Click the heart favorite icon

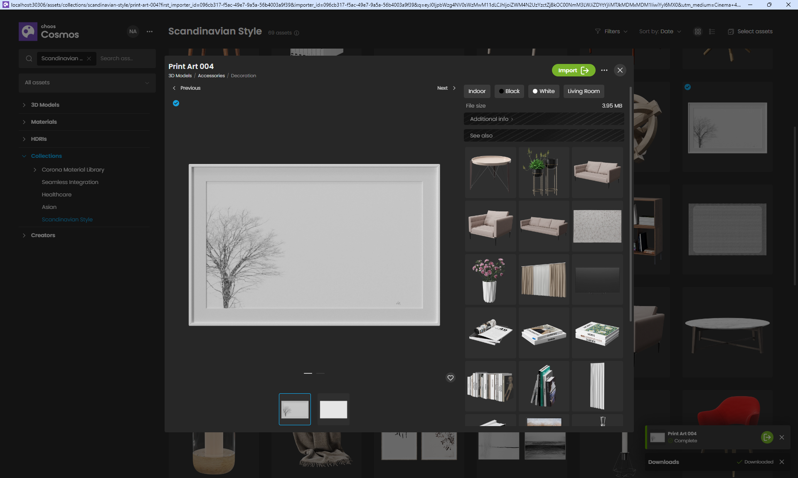[450, 378]
